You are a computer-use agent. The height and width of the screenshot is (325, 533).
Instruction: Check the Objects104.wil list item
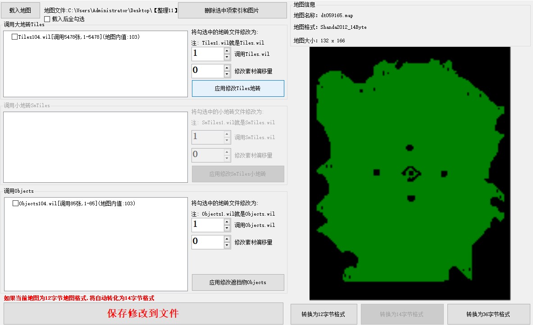pyautogui.click(x=16, y=203)
